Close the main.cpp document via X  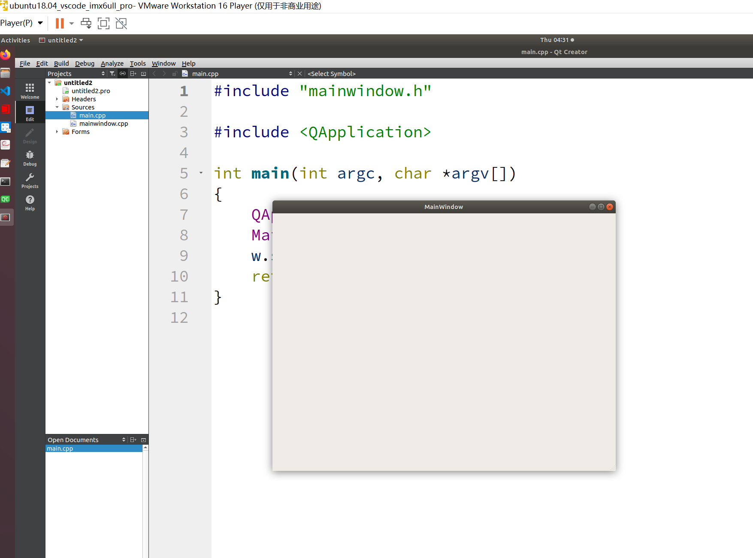pos(300,73)
